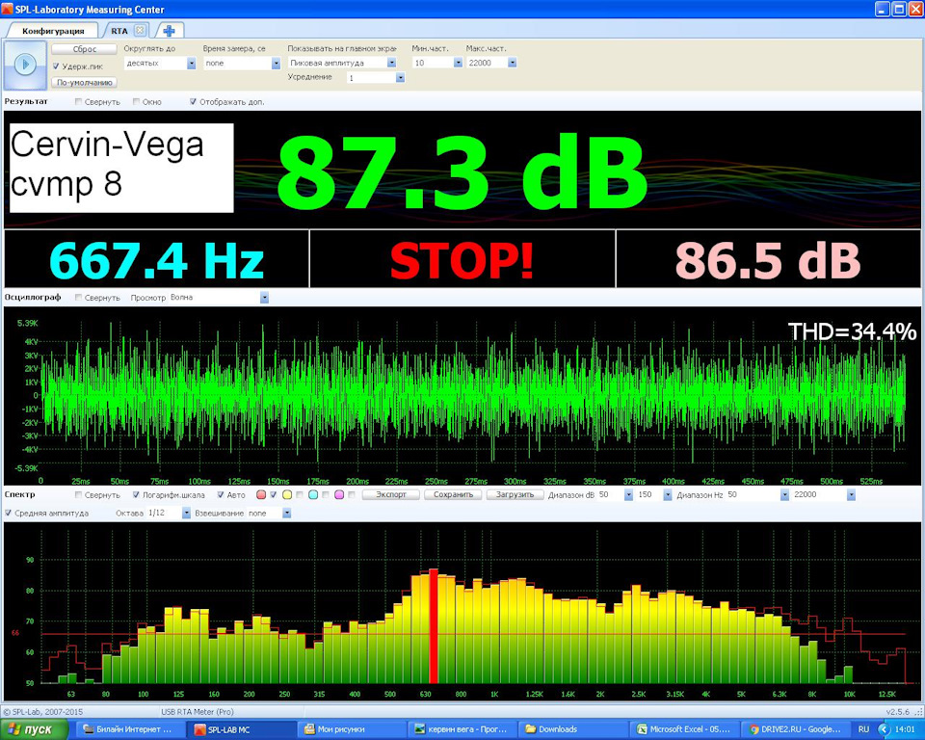925x740 pixels.
Task: Start measurement with the round play button
Action: tap(25, 65)
